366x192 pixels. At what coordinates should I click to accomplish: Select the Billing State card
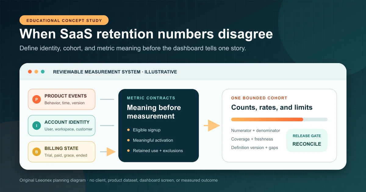(62, 152)
